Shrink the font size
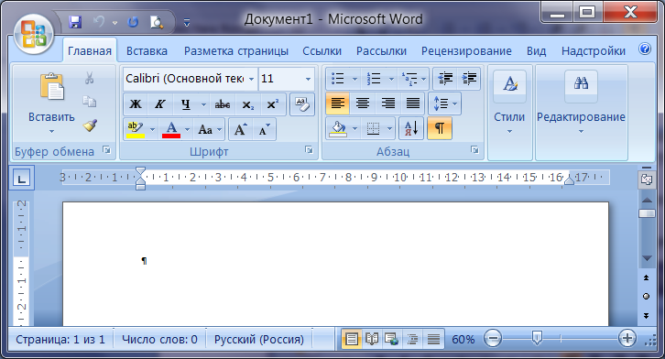This screenshot has width=665, height=359. [x=264, y=129]
